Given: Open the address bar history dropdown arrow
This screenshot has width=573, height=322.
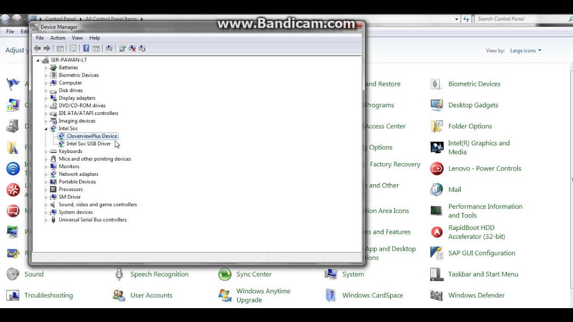Looking at the screenshot, I should [x=457, y=19].
